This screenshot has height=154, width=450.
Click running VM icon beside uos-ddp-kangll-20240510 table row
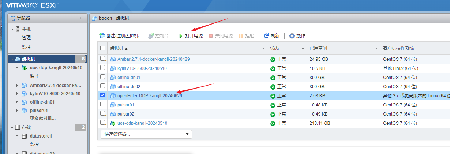point(113,123)
